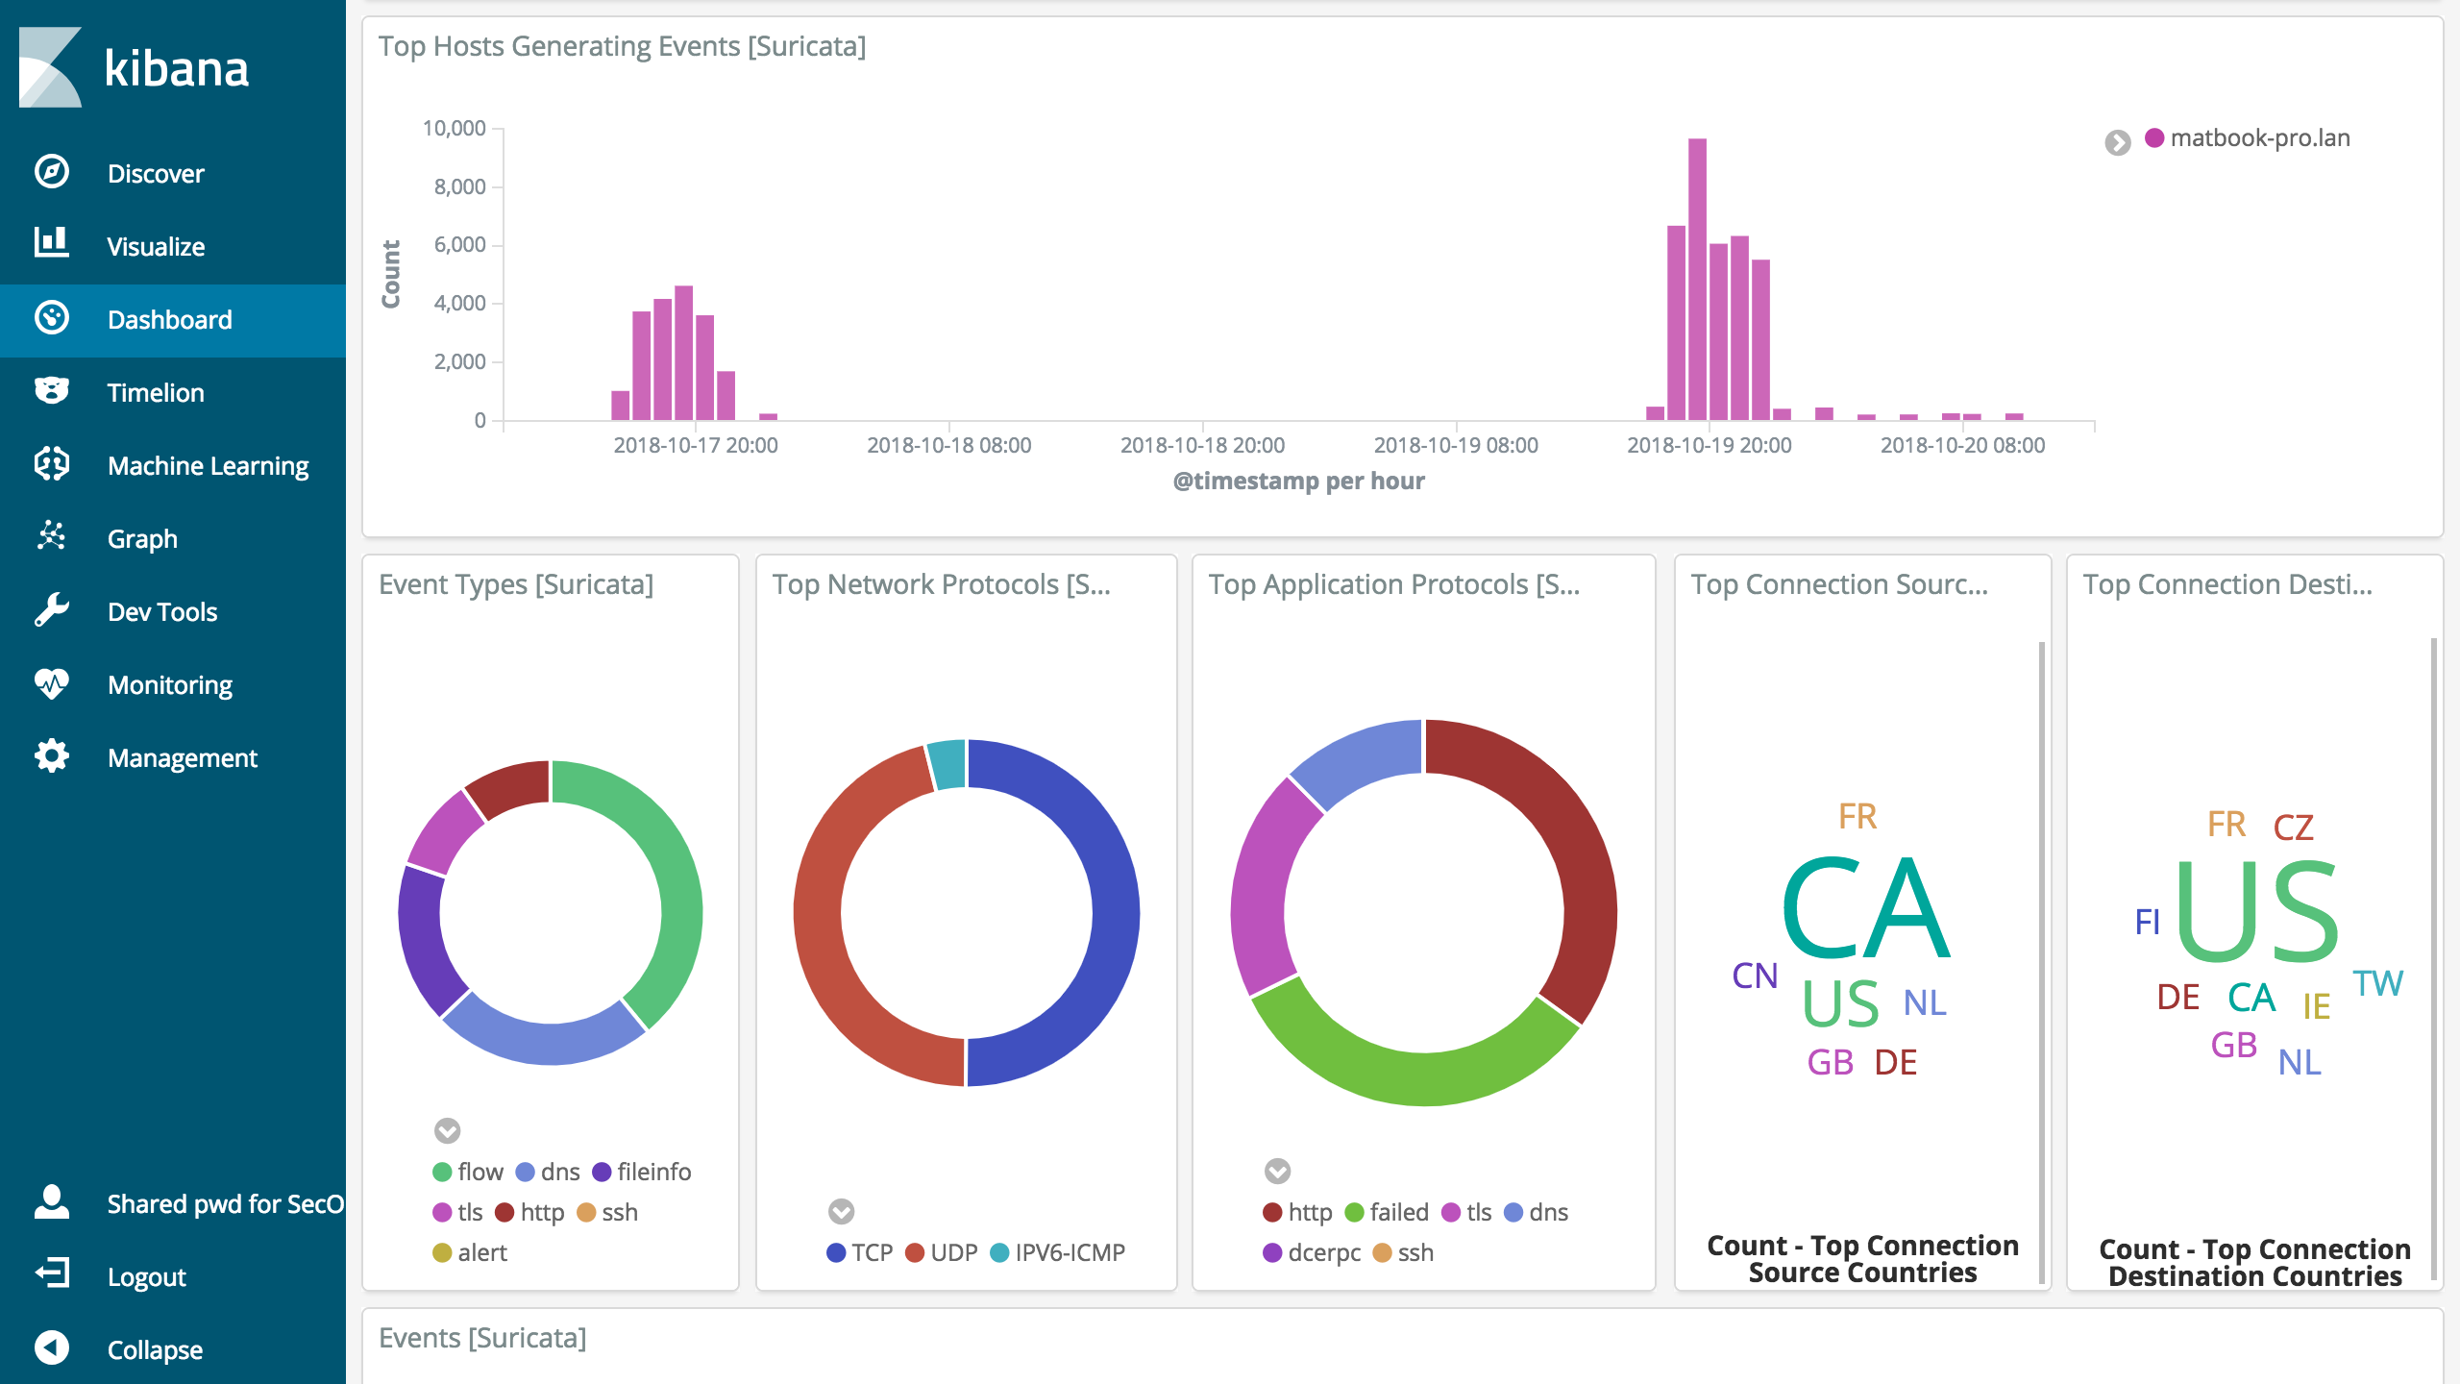
Task: Open the Monitoring section
Action: point(169,684)
